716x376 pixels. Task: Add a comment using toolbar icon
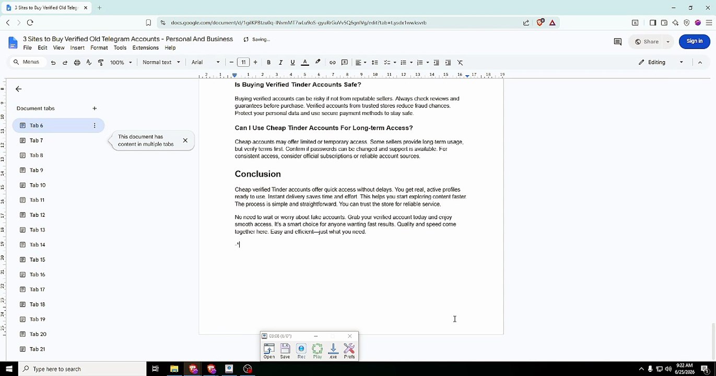(345, 63)
